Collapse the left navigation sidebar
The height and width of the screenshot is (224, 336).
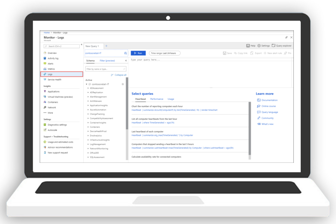(x=81, y=44)
